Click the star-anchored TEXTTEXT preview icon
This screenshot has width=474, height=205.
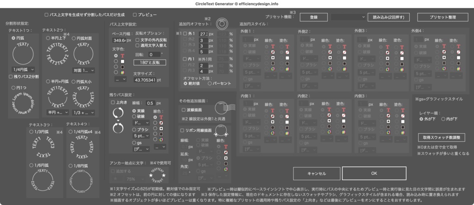point(157,175)
